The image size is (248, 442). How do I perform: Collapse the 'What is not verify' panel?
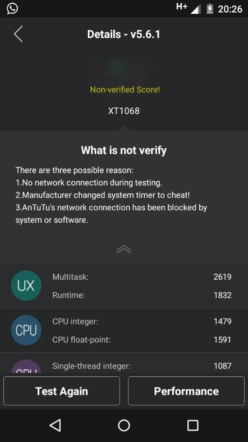[124, 249]
